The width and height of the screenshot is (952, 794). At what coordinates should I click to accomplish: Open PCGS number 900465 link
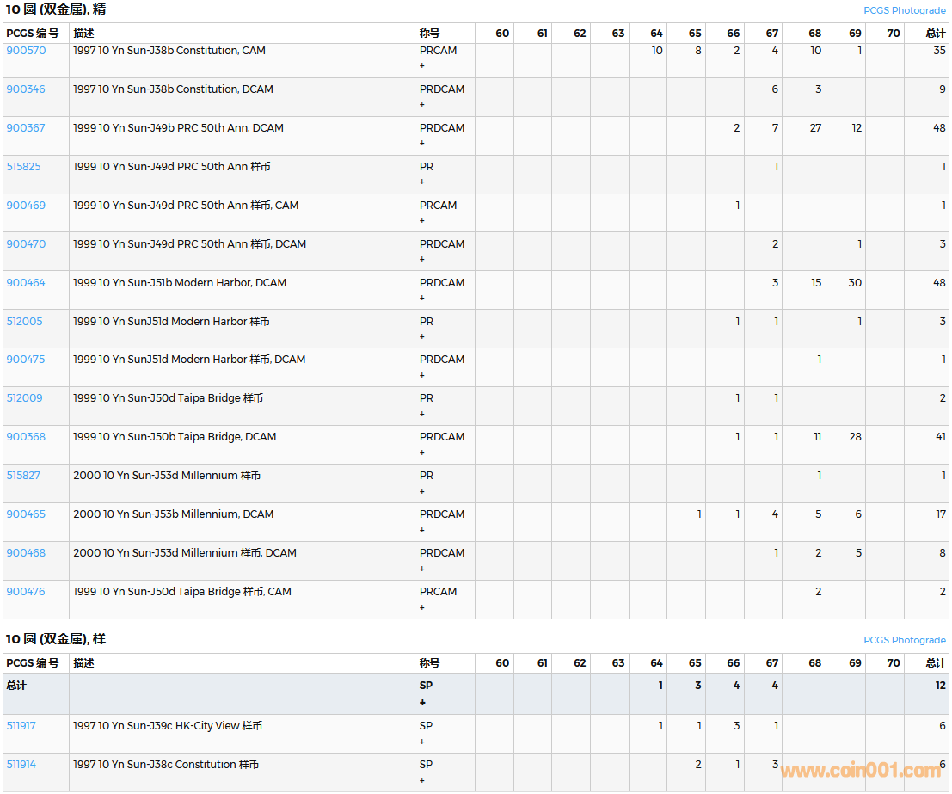[x=26, y=514]
